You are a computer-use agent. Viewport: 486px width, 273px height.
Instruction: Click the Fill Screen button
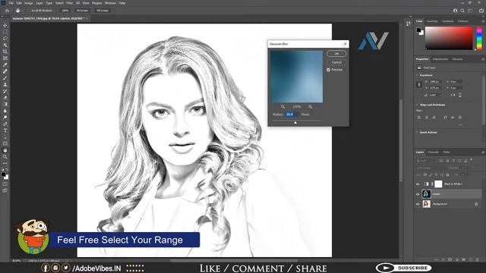103,11
